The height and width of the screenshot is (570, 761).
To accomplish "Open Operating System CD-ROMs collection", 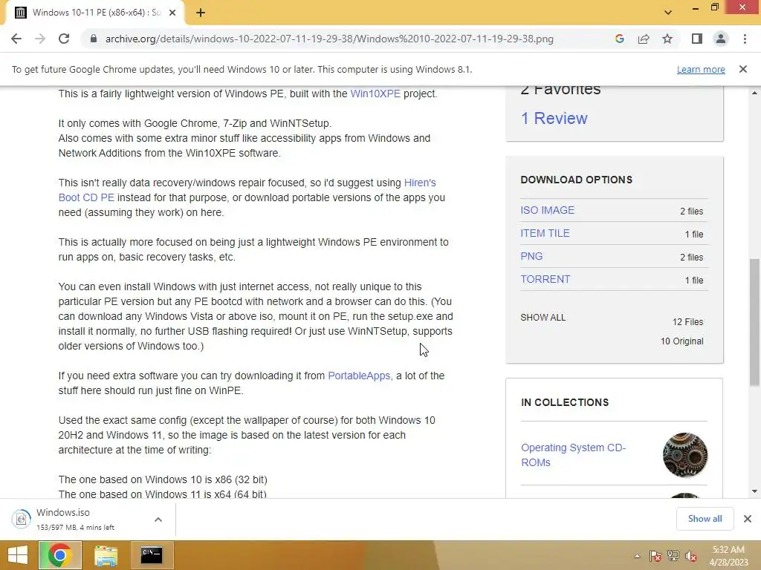I will 573,455.
